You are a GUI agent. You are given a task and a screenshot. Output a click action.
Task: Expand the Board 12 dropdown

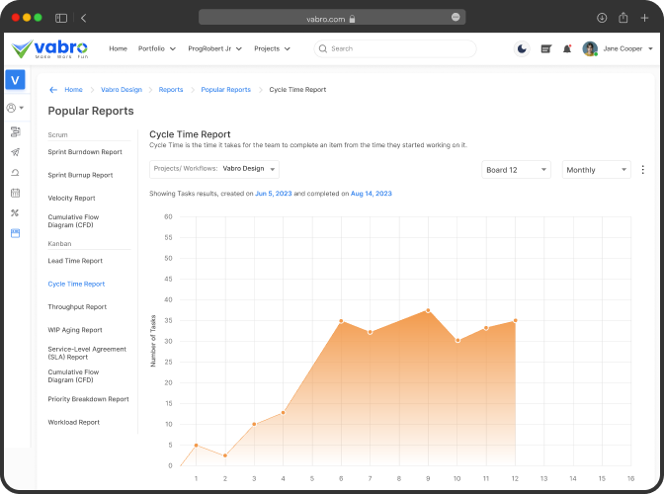(x=516, y=170)
